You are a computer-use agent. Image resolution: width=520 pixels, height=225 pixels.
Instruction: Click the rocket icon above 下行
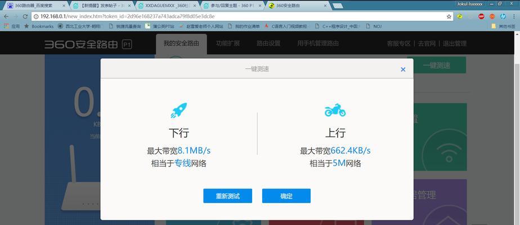(x=179, y=110)
